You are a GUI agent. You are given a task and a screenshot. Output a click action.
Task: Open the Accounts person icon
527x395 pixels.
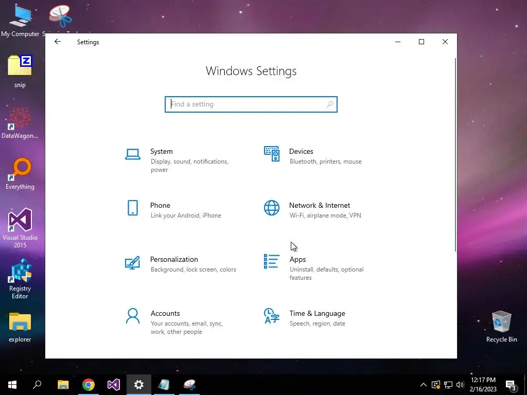tap(133, 316)
